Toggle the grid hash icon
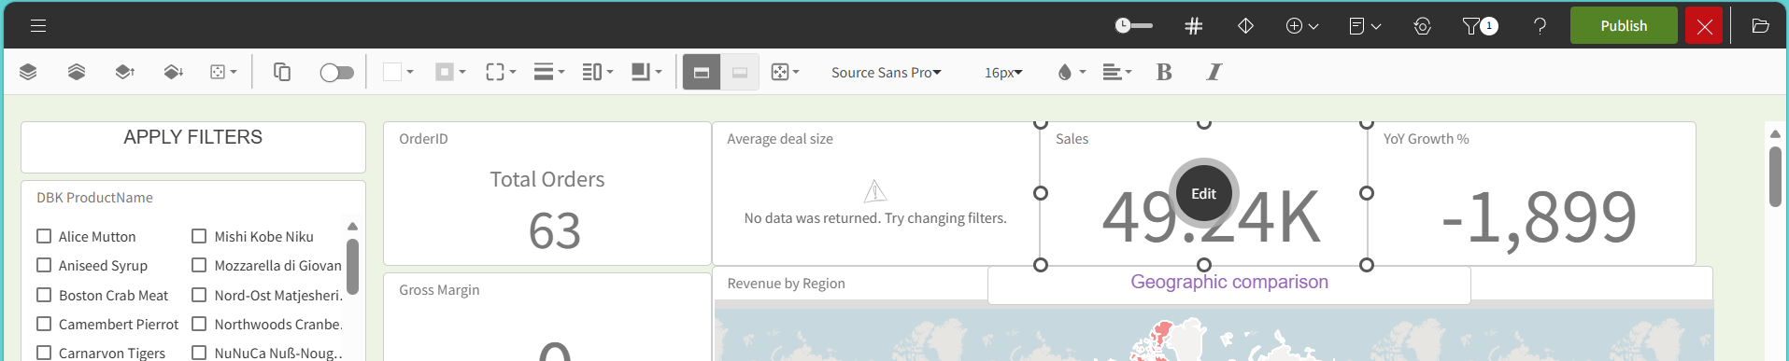The height and width of the screenshot is (361, 1789). tap(1193, 26)
